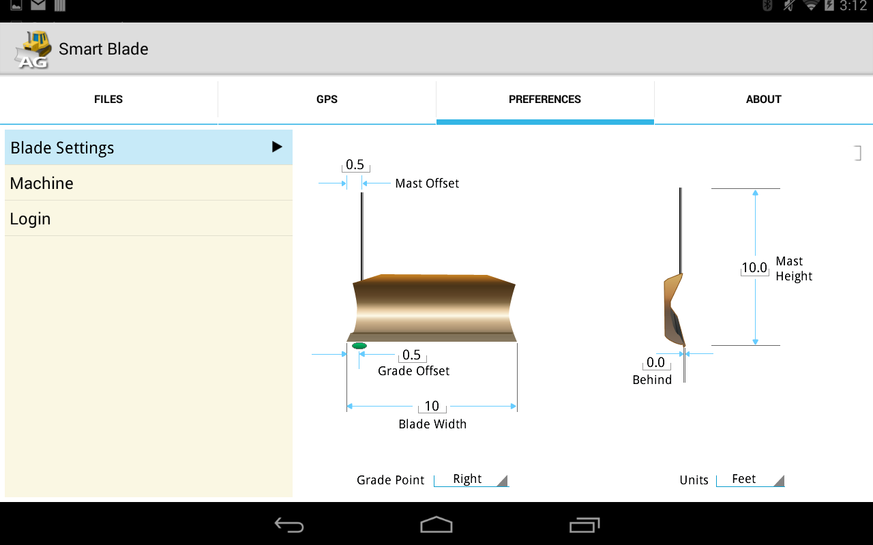Image resolution: width=873 pixels, height=545 pixels.
Task: Expand the Blade Settings arrow
Action: click(277, 147)
